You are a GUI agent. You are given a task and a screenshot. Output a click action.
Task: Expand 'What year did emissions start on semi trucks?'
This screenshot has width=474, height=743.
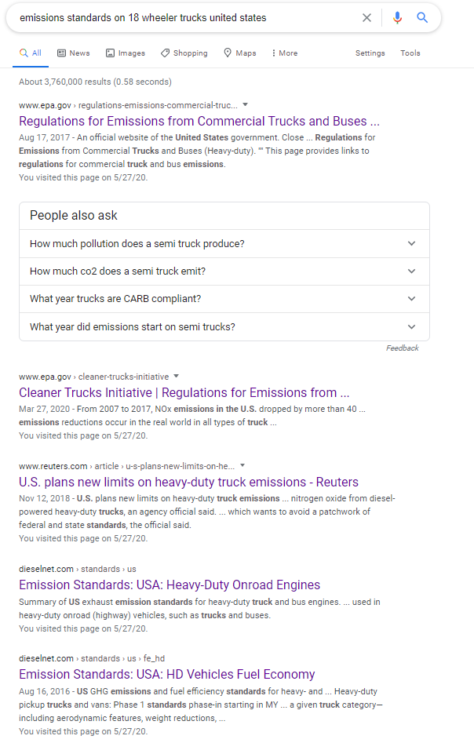click(224, 327)
